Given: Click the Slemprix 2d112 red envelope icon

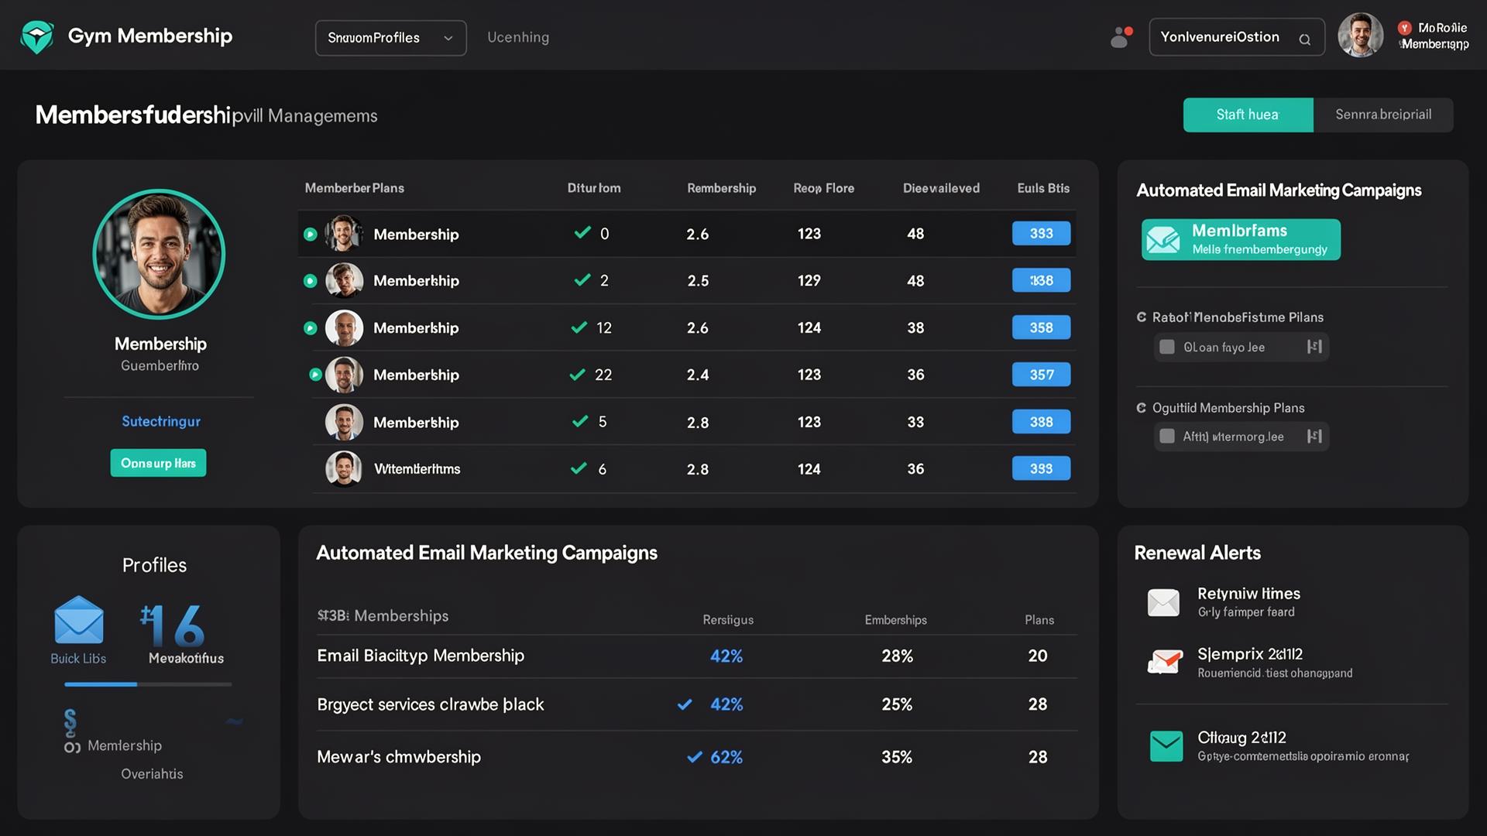Looking at the screenshot, I should tap(1165, 663).
